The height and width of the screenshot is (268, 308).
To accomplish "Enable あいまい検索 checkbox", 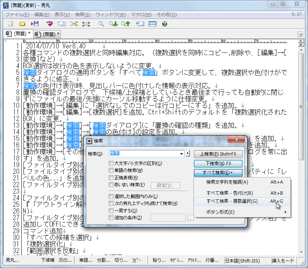I will tap(111, 185).
